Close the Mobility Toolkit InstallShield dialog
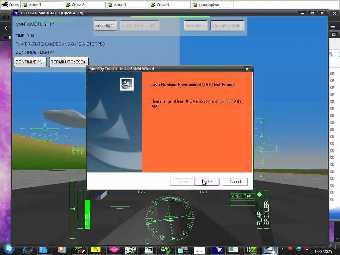Viewport: 340px width, 255px height. pos(247,69)
